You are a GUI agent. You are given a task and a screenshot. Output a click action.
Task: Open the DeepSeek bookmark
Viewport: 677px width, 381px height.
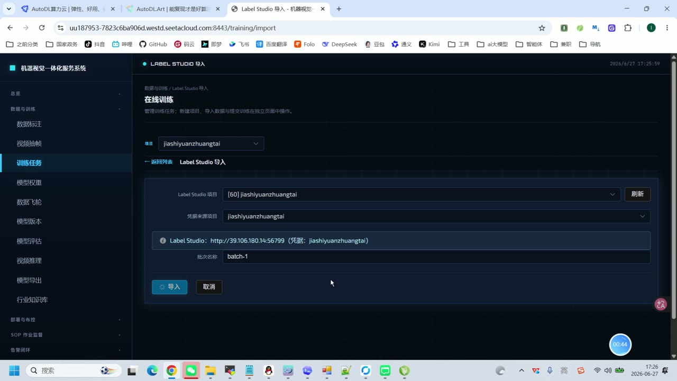pyautogui.click(x=339, y=44)
